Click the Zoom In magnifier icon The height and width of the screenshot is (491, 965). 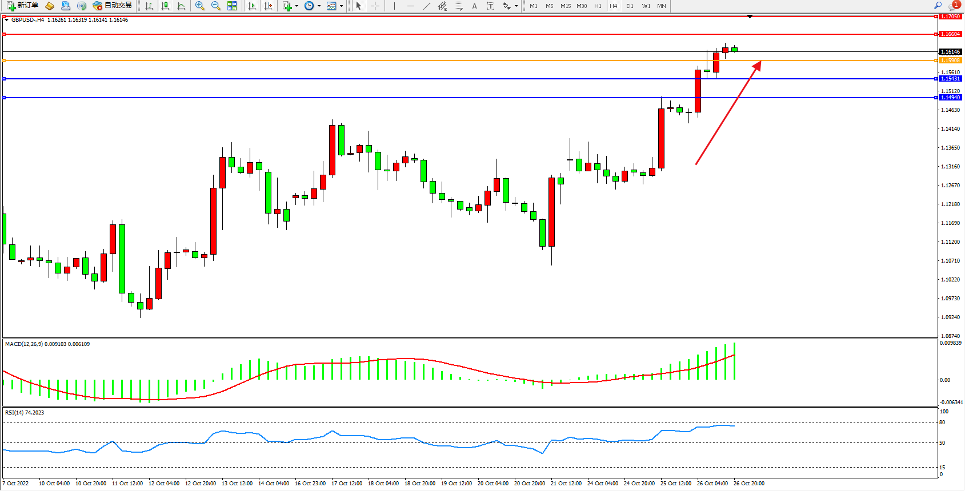pos(200,6)
